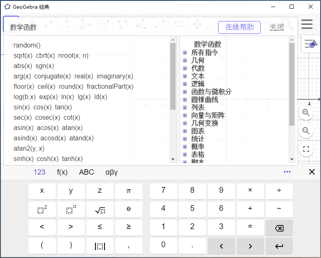Expand the 统计 command category
Viewport: 321px width, 258px height.
(185, 139)
